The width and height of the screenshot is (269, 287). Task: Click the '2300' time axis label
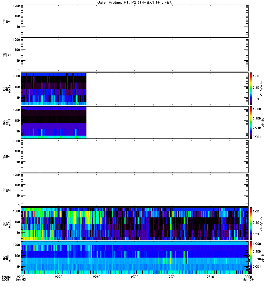pyautogui.click(x=134, y=277)
